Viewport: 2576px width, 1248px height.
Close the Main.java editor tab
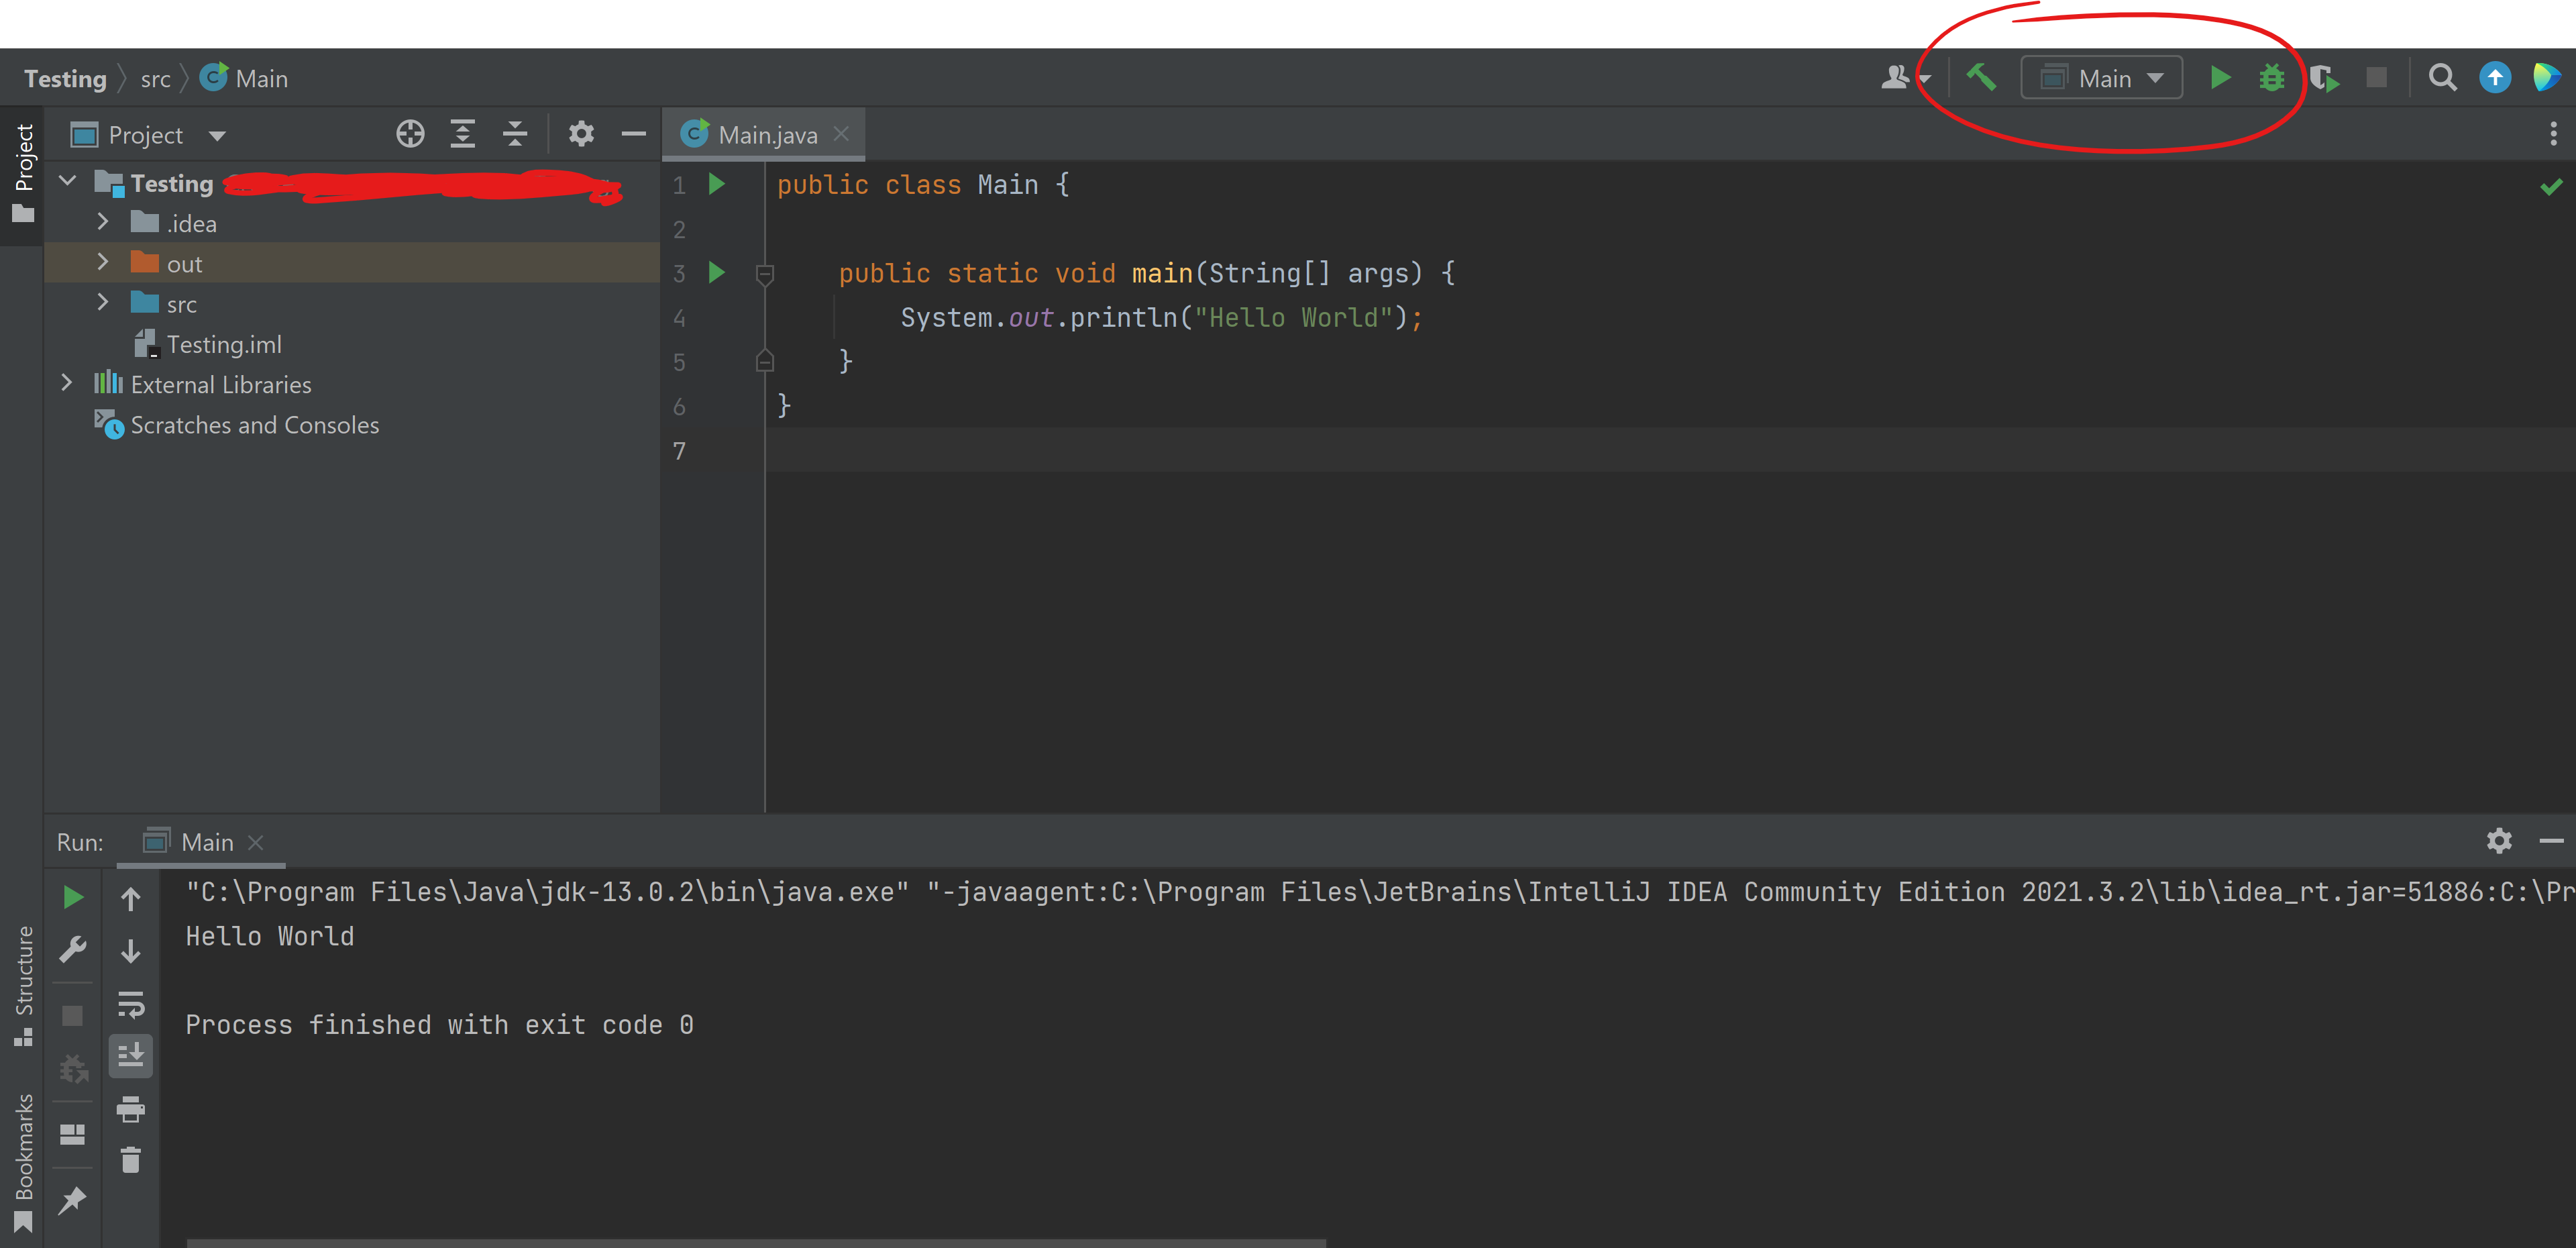point(841,134)
